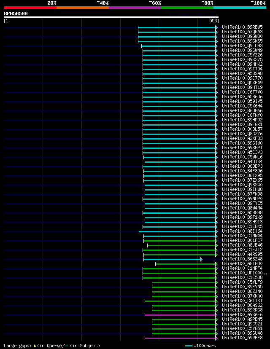270x349 pixels.
Task: Open hit UniRef100_Q9LDH3
Action: pyautogui.click(x=242, y=46)
